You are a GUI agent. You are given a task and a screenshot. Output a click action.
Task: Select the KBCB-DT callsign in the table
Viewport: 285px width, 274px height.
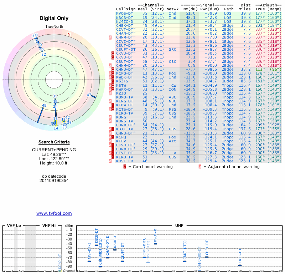pos(124,17)
